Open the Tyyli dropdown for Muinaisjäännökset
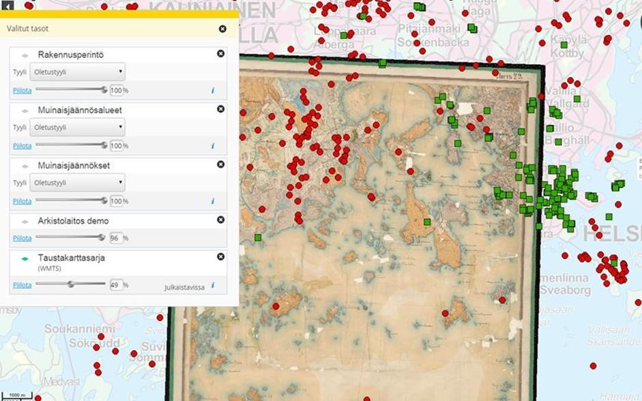 click(x=77, y=183)
